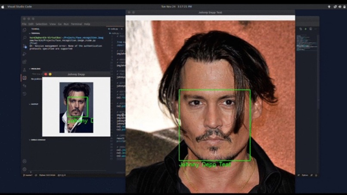Collapse the OUTPUT section in the side panel
This screenshot has width=347, height=195.
[34, 104]
